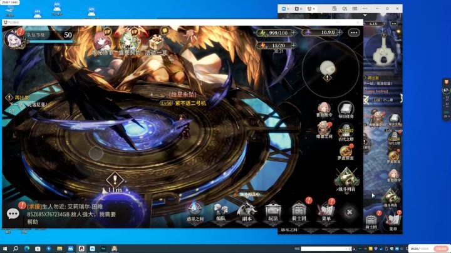Select the first tab in the emulator title bar
Image resolution: width=451 pixels, height=253 pixels.
286,9
